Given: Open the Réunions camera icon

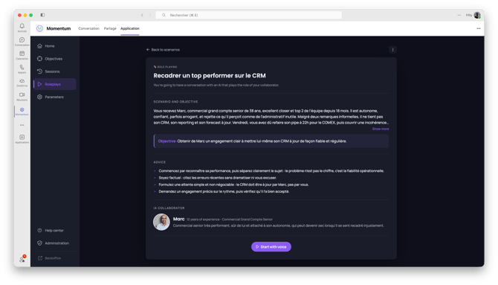Looking at the screenshot, I should [22, 95].
